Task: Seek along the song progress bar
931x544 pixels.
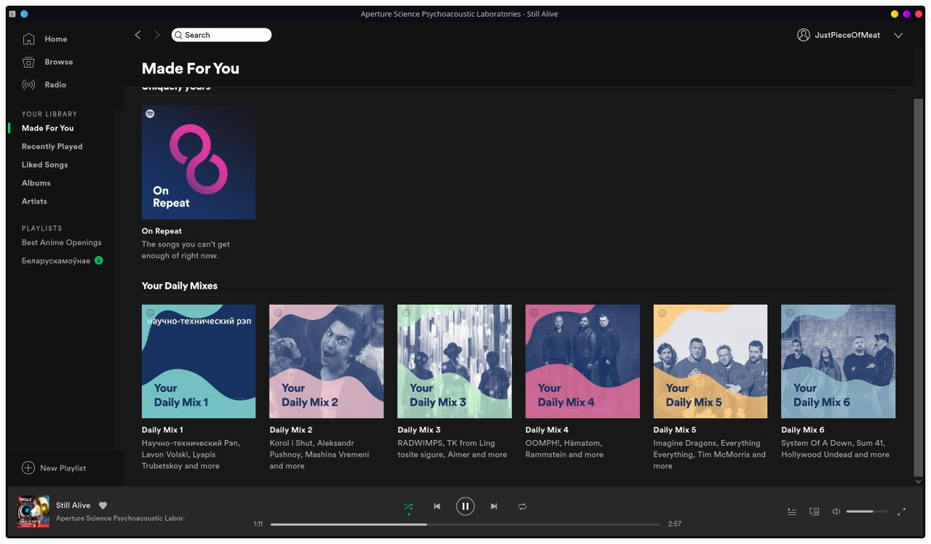Action: pyautogui.click(x=465, y=524)
